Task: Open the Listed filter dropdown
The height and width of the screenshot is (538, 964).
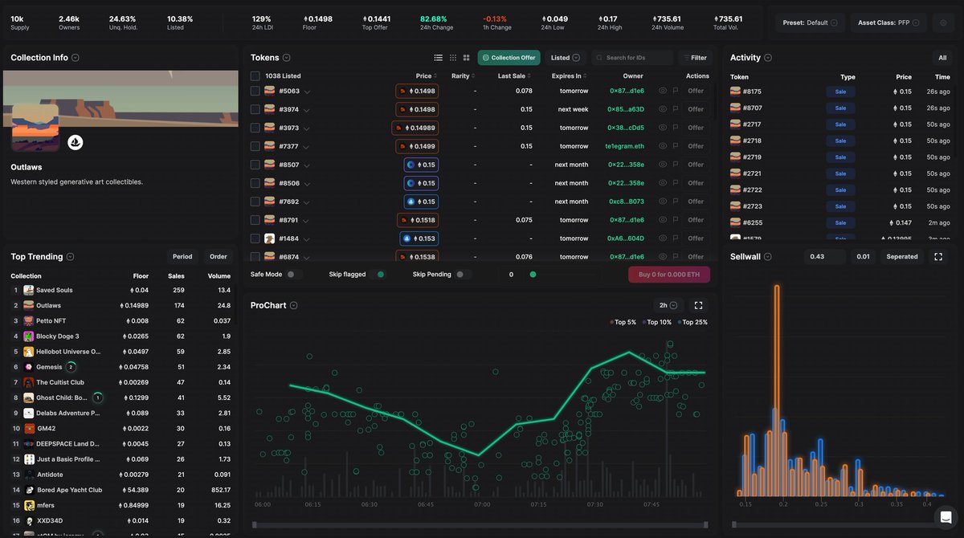Action: pos(566,58)
